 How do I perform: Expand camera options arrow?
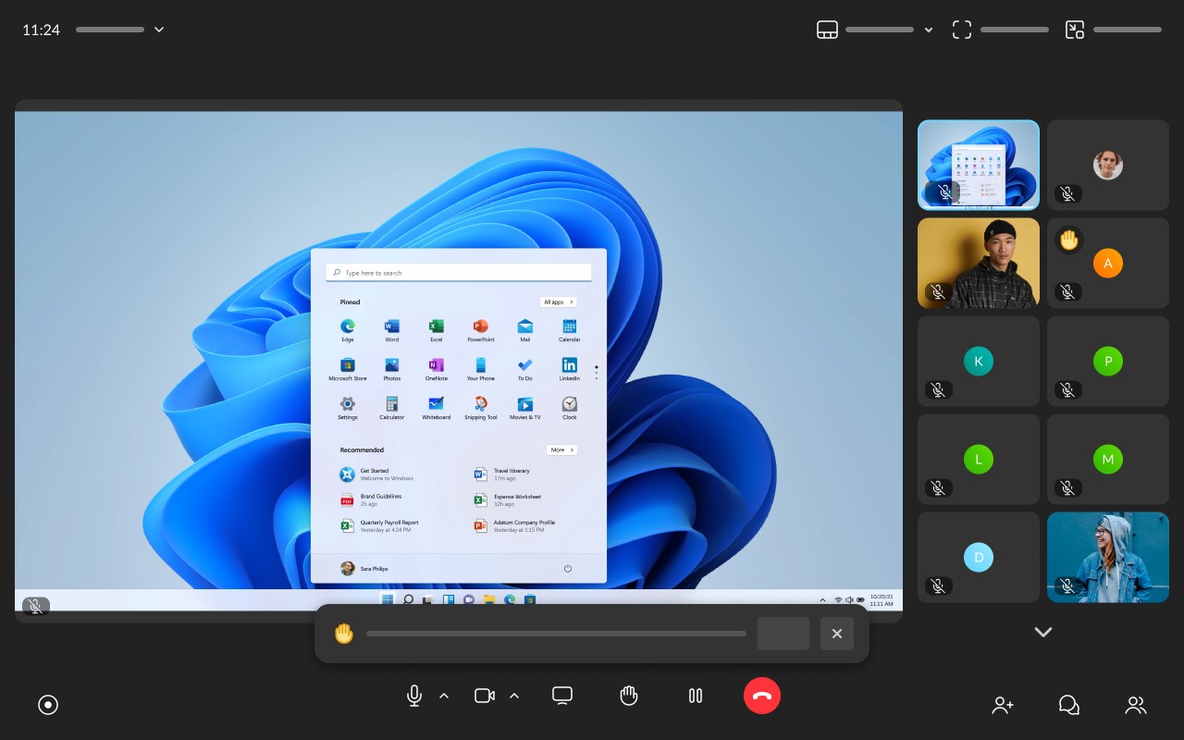(x=514, y=696)
